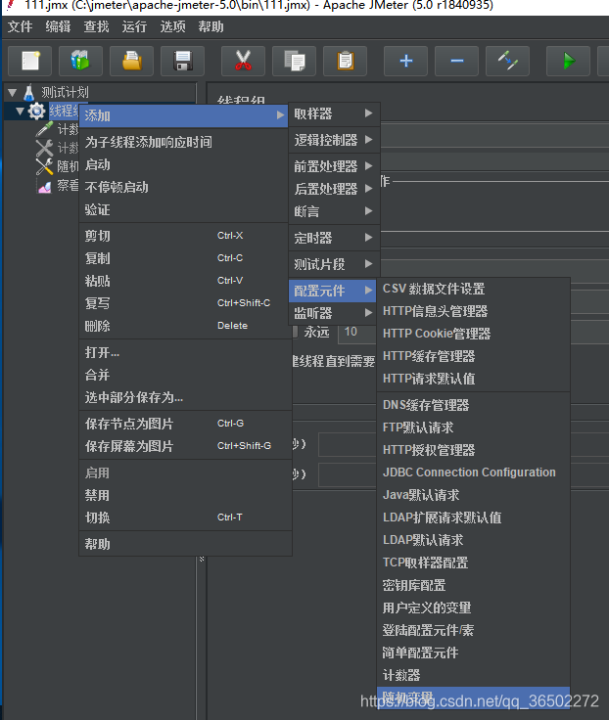Choose 复制 from context menu
This screenshot has width=609, height=720.
click(x=185, y=258)
